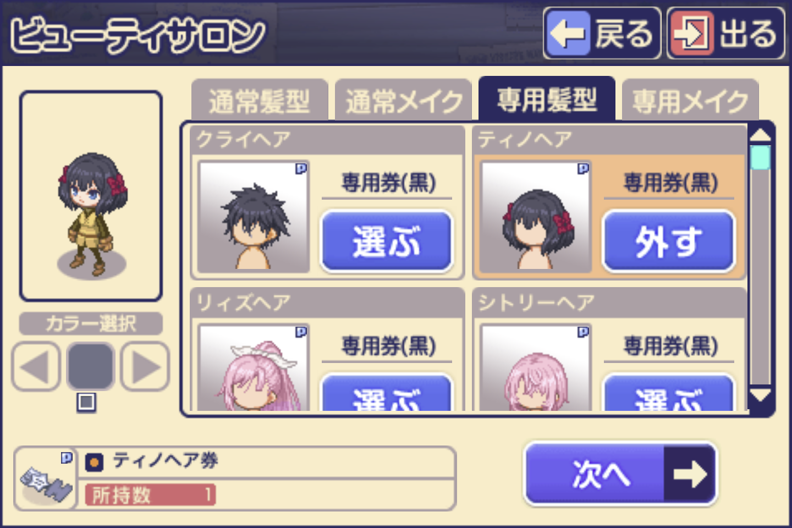Screen dimensions: 792x528
Task: Click the ticket icon beside ティノヘア券
Action: click(x=46, y=479)
